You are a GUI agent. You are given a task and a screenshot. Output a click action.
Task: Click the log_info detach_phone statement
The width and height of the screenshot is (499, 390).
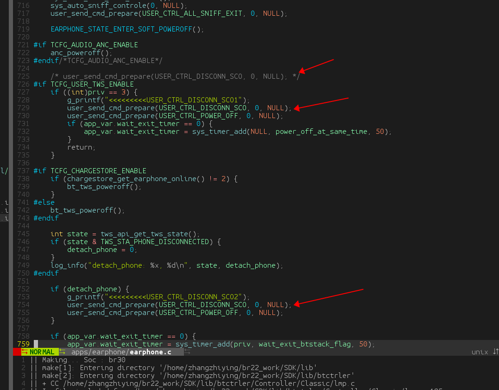(x=167, y=265)
